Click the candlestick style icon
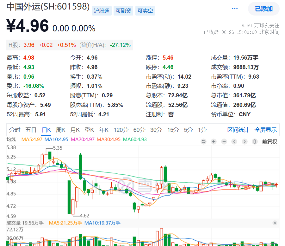Viewport: 285px width, 246px height. pos(255,142)
